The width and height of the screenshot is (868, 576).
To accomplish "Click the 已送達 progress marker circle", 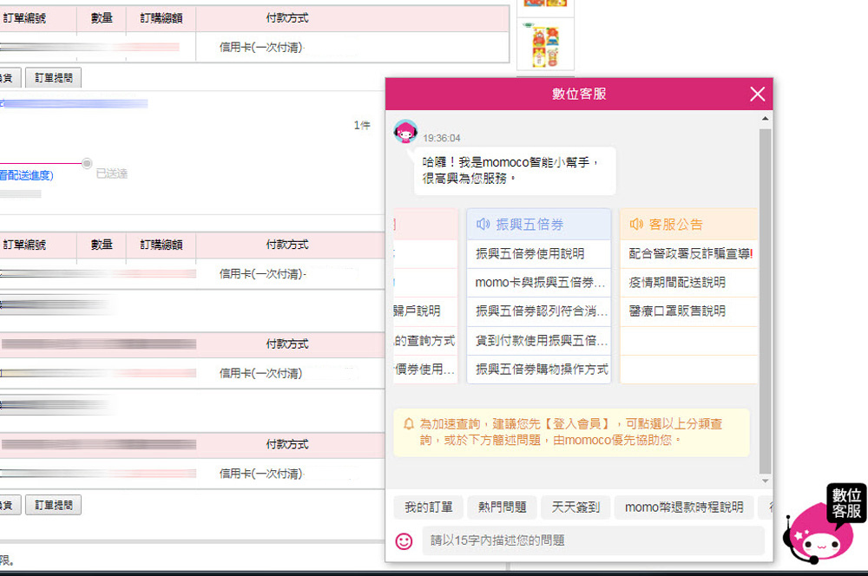I will pyautogui.click(x=87, y=163).
